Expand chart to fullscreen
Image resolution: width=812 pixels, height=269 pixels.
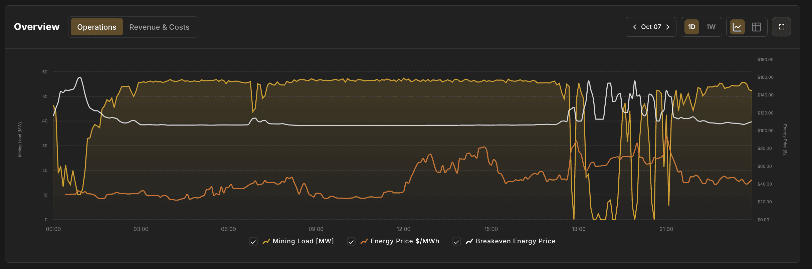tap(781, 27)
